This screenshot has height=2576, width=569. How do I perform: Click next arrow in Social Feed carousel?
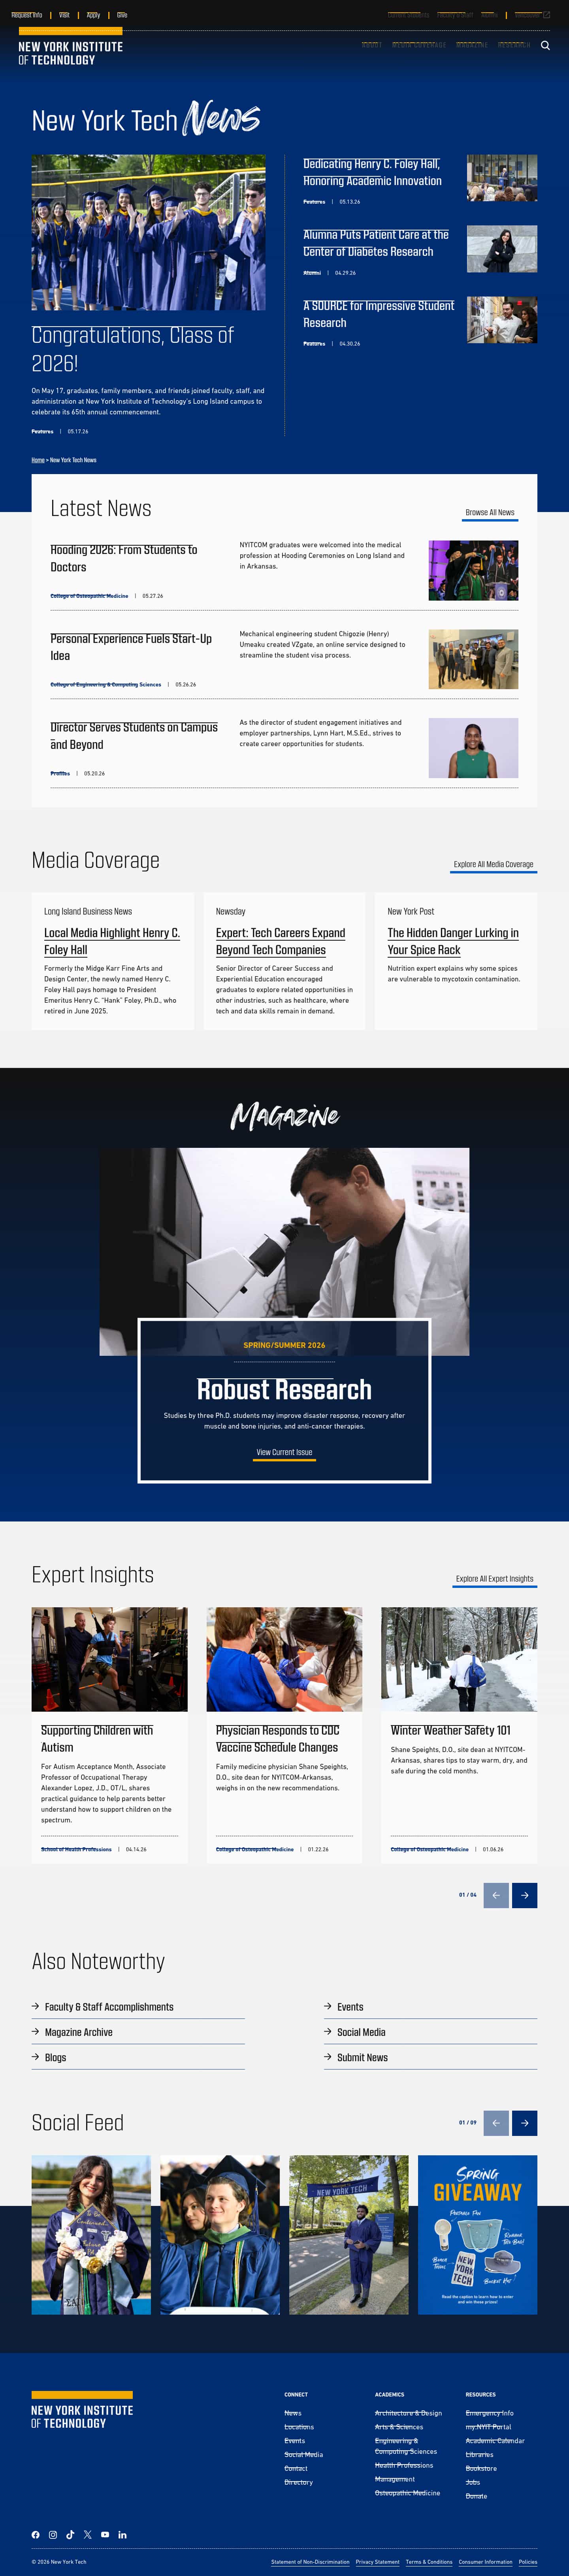(524, 2122)
